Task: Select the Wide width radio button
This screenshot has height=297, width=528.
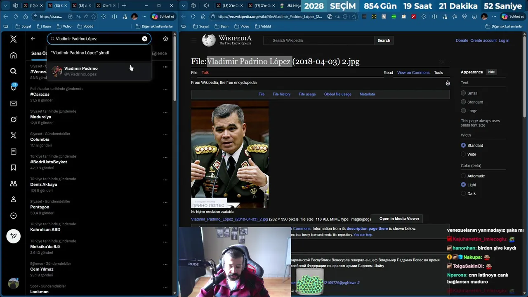Action: 463,154
